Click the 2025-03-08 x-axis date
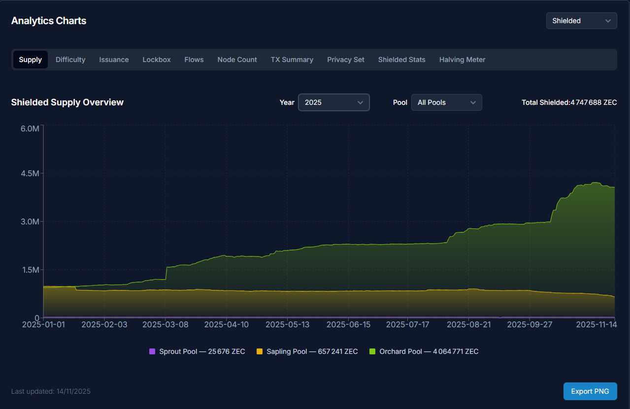This screenshot has width=630, height=409. tap(166, 324)
